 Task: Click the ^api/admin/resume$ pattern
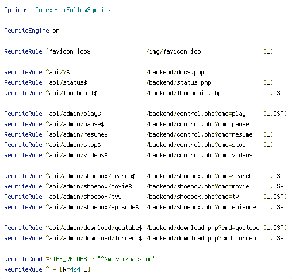(77, 134)
